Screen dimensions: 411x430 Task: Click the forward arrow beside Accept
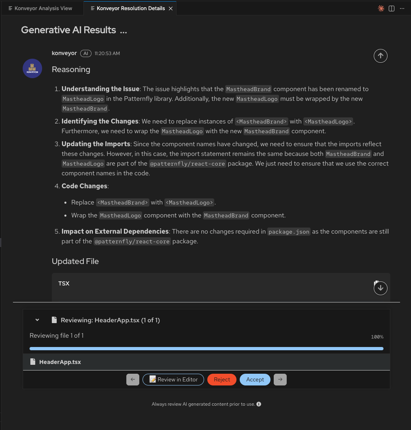coord(280,379)
